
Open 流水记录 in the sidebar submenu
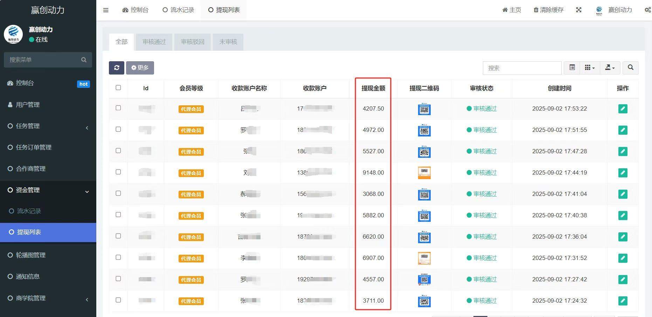[x=48, y=211]
